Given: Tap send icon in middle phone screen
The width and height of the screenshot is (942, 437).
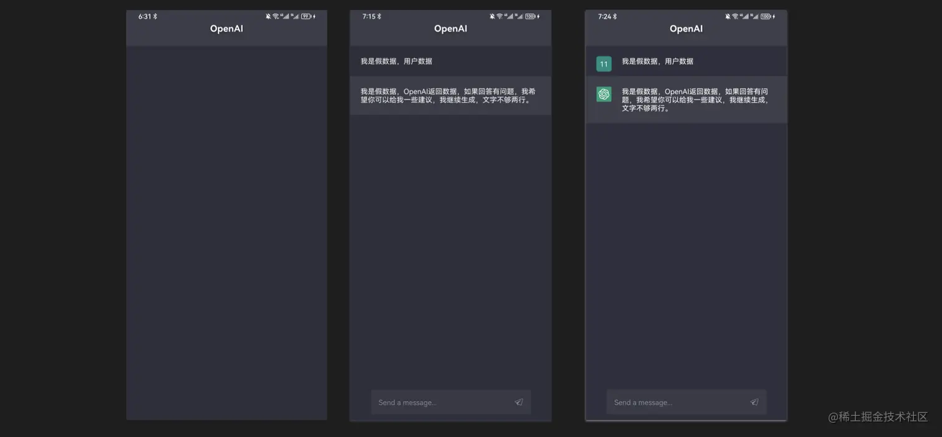Looking at the screenshot, I should [518, 402].
